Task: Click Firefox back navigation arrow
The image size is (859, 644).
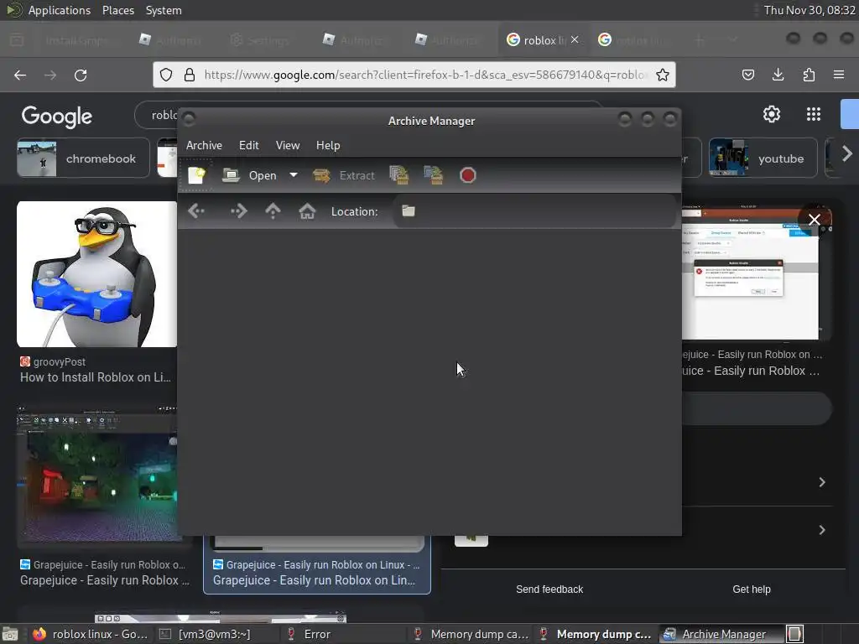Action: 20,75
